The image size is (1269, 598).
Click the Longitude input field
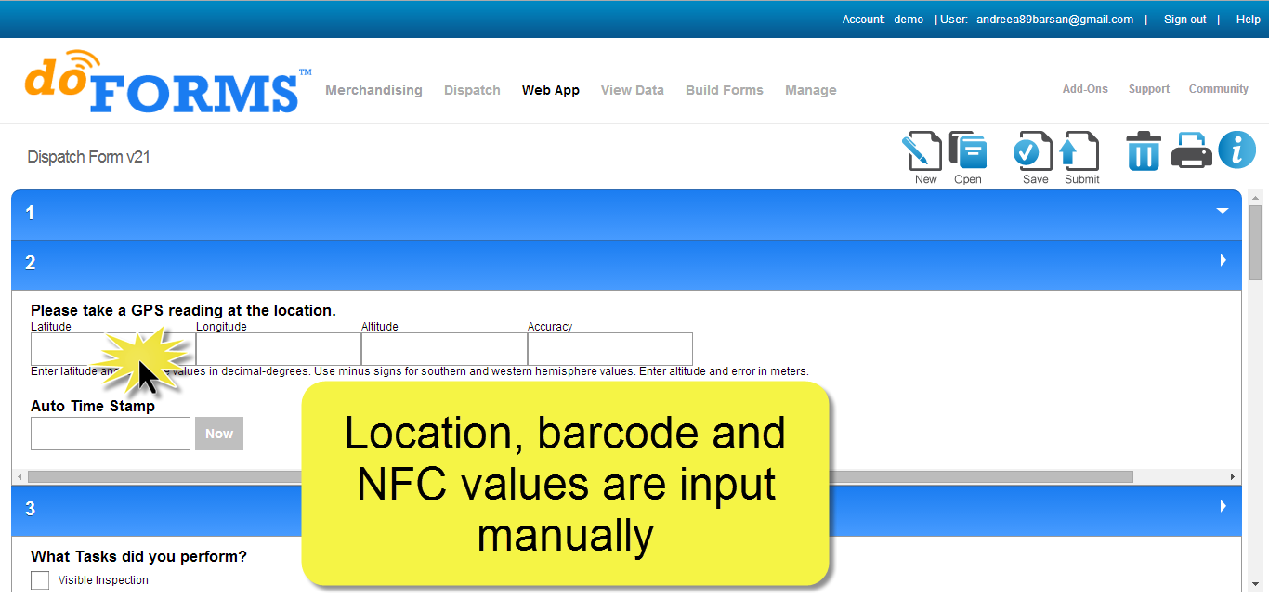279,349
